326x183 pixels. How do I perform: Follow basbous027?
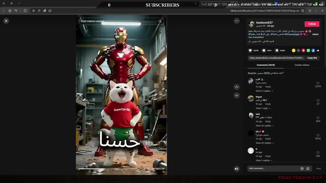click(x=312, y=24)
